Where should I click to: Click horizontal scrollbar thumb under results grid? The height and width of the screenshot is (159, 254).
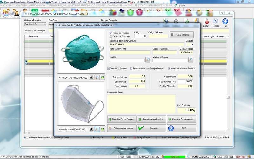tap(29, 132)
